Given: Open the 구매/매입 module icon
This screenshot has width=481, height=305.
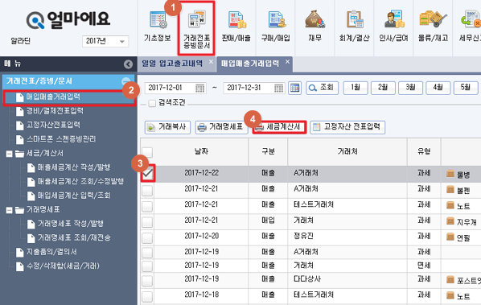Looking at the screenshot, I should pos(275,27).
